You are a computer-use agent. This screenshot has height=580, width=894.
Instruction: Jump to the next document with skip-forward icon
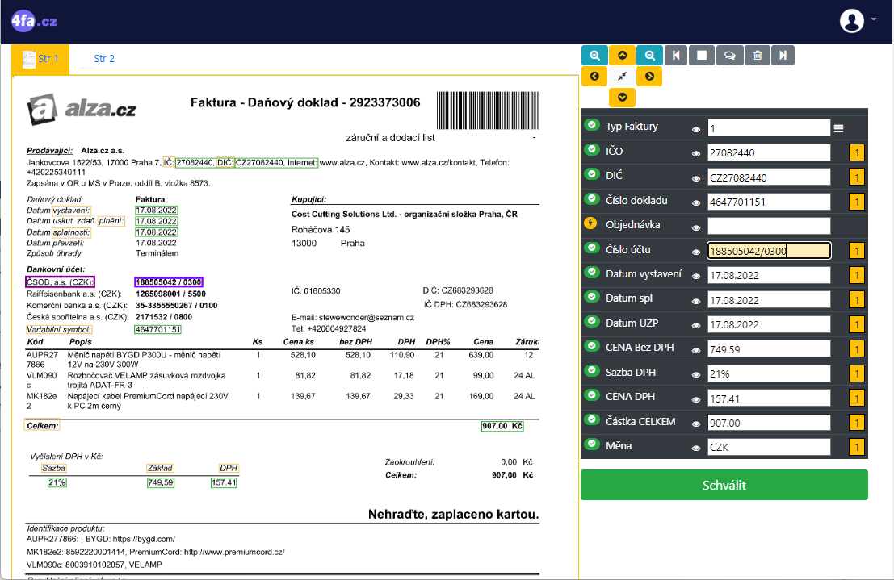(783, 56)
